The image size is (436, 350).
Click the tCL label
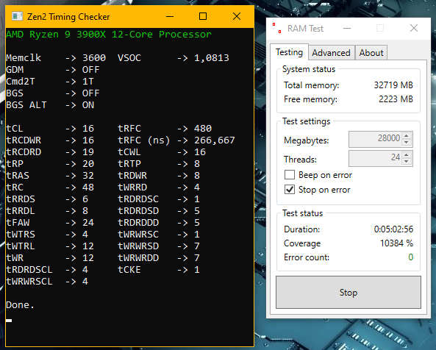point(15,129)
